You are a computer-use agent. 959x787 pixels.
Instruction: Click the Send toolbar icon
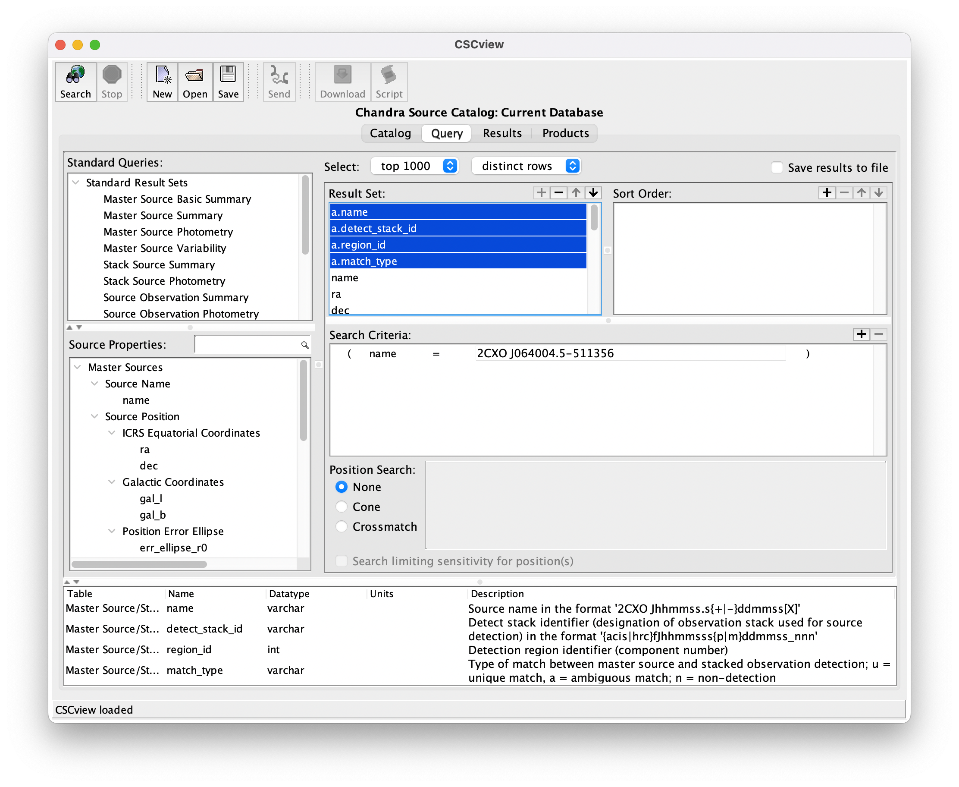[x=279, y=82]
